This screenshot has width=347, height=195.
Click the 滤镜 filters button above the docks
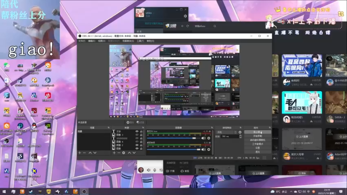pos(140,122)
